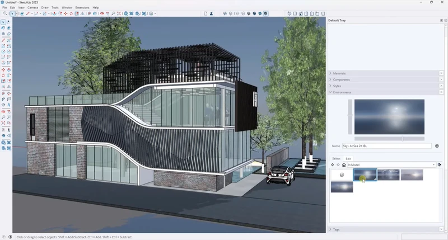Toggle Back Edges style
448x240 pixels.
(231, 13)
